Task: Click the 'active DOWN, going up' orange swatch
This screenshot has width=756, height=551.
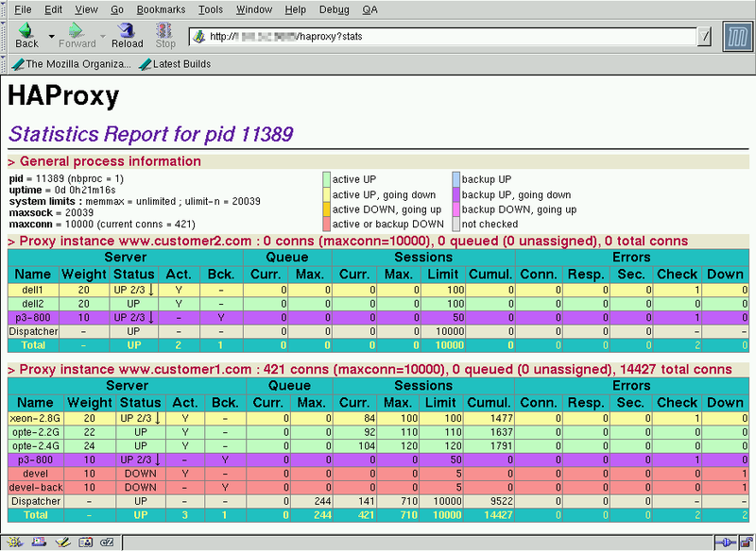Action: [326, 209]
